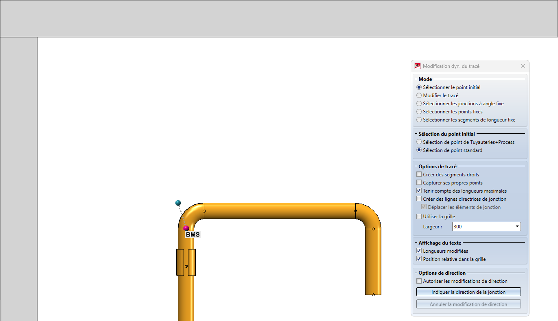Click the flange connector on the vertical pipe

[x=186, y=262]
